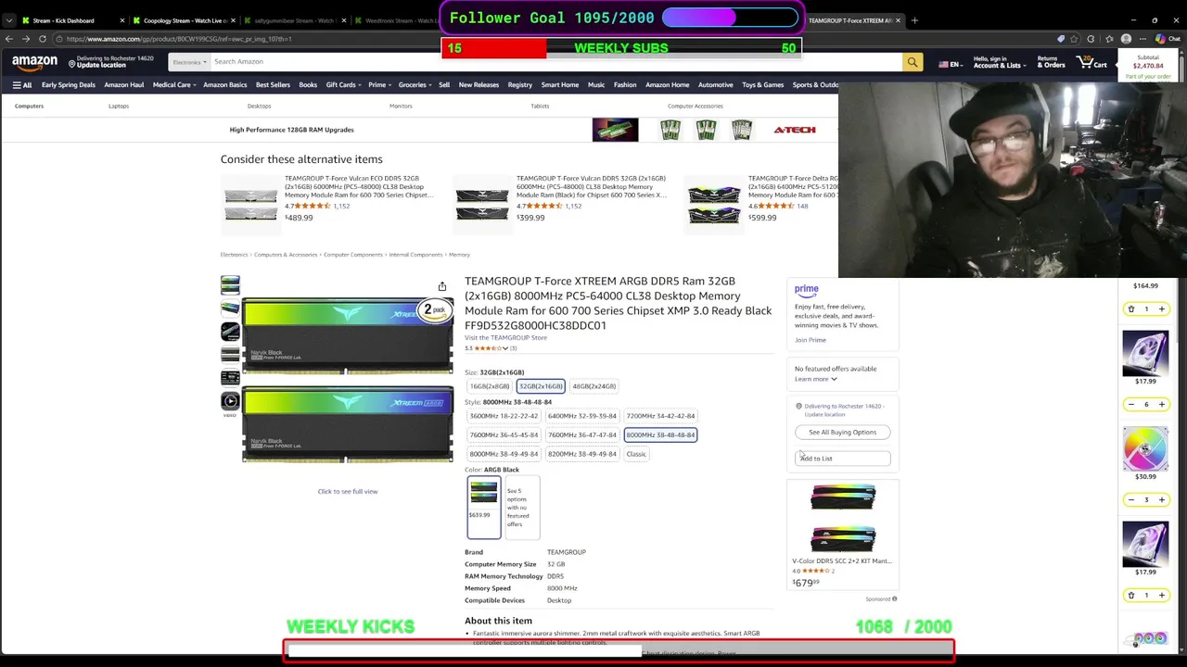Open a new browser tab with plus

tap(914, 20)
